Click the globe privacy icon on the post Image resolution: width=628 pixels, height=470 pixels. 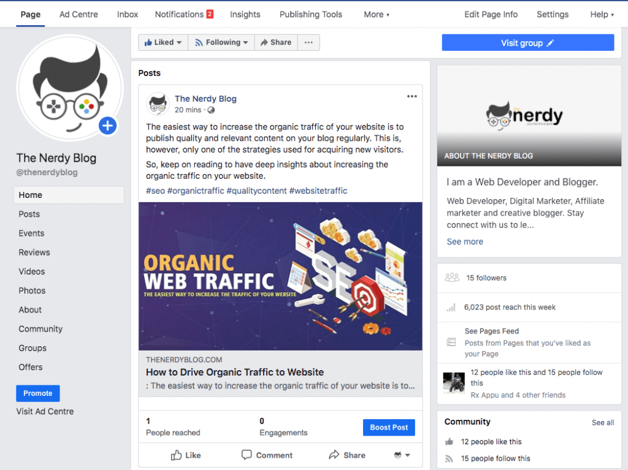[211, 110]
